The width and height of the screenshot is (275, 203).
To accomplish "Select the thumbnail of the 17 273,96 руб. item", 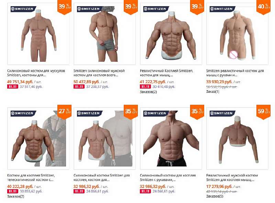I will pyautogui.click(x=237, y=139).
